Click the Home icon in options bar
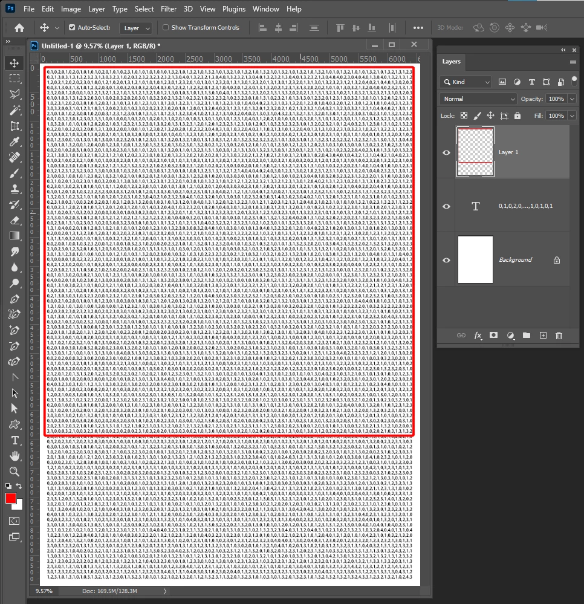584x604 pixels. pyautogui.click(x=19, y=28)
